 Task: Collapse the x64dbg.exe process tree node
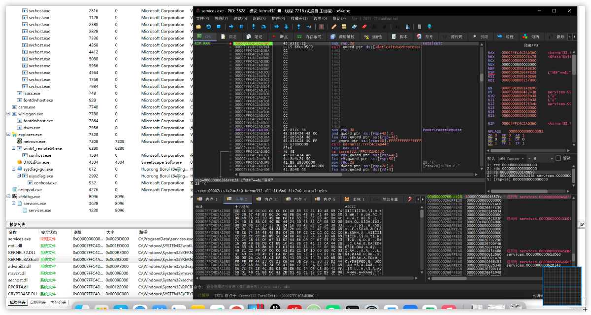coord(8,196)
